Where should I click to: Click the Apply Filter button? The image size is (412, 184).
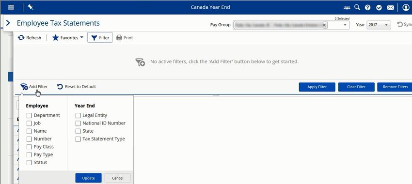pos(317,87)
